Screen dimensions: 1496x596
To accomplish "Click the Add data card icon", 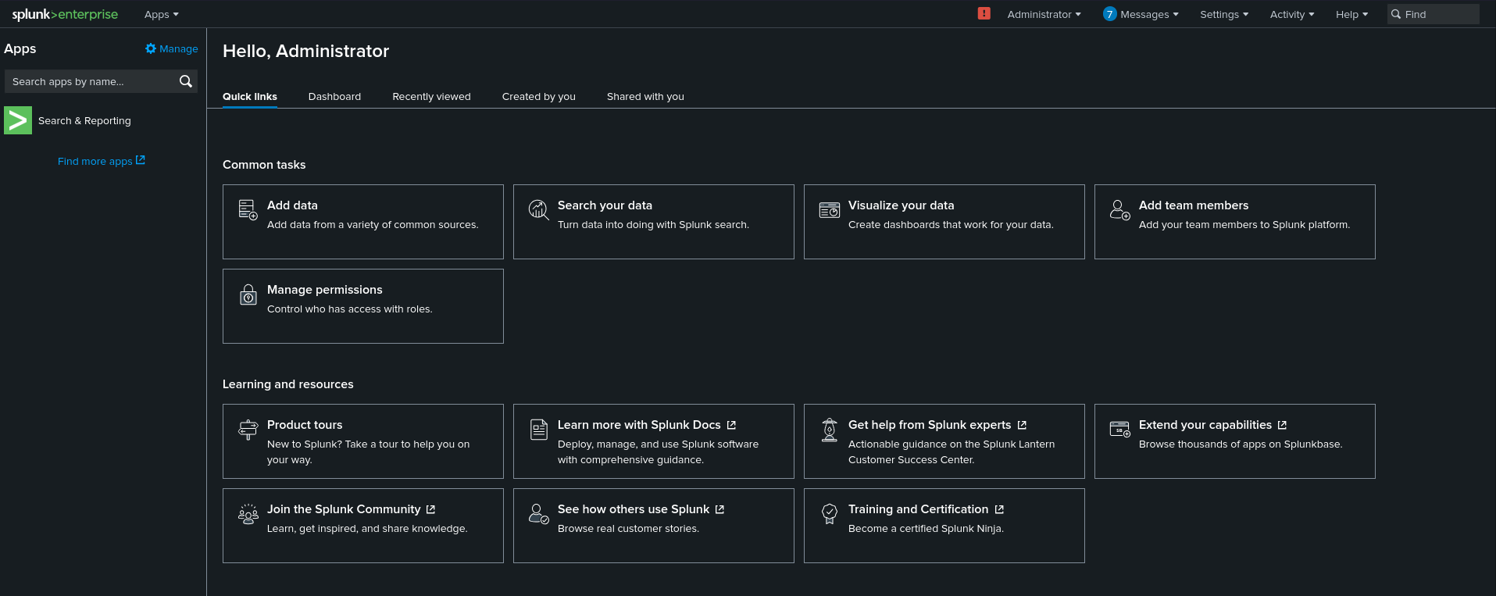I will coord(248,209).
